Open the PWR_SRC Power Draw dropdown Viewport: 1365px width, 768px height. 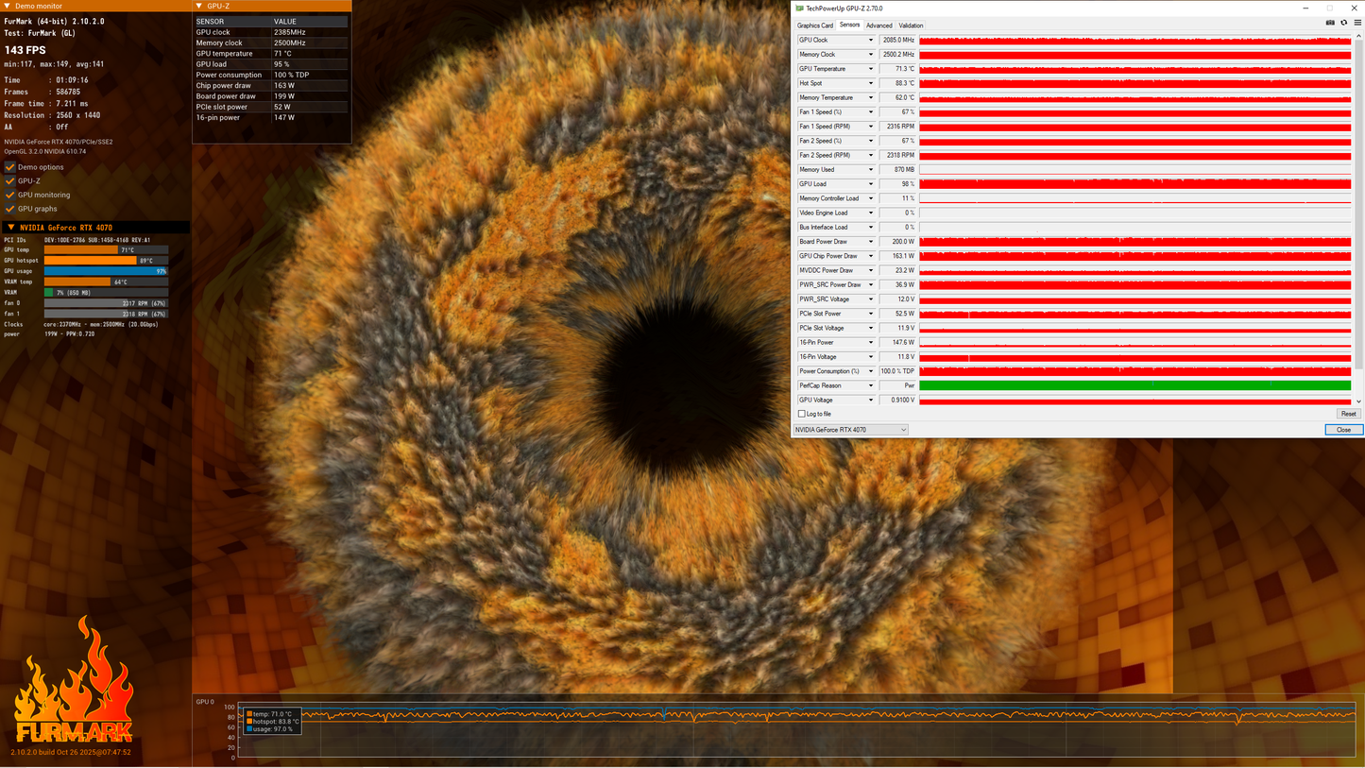pyautogui.click(x=871, y=285)
